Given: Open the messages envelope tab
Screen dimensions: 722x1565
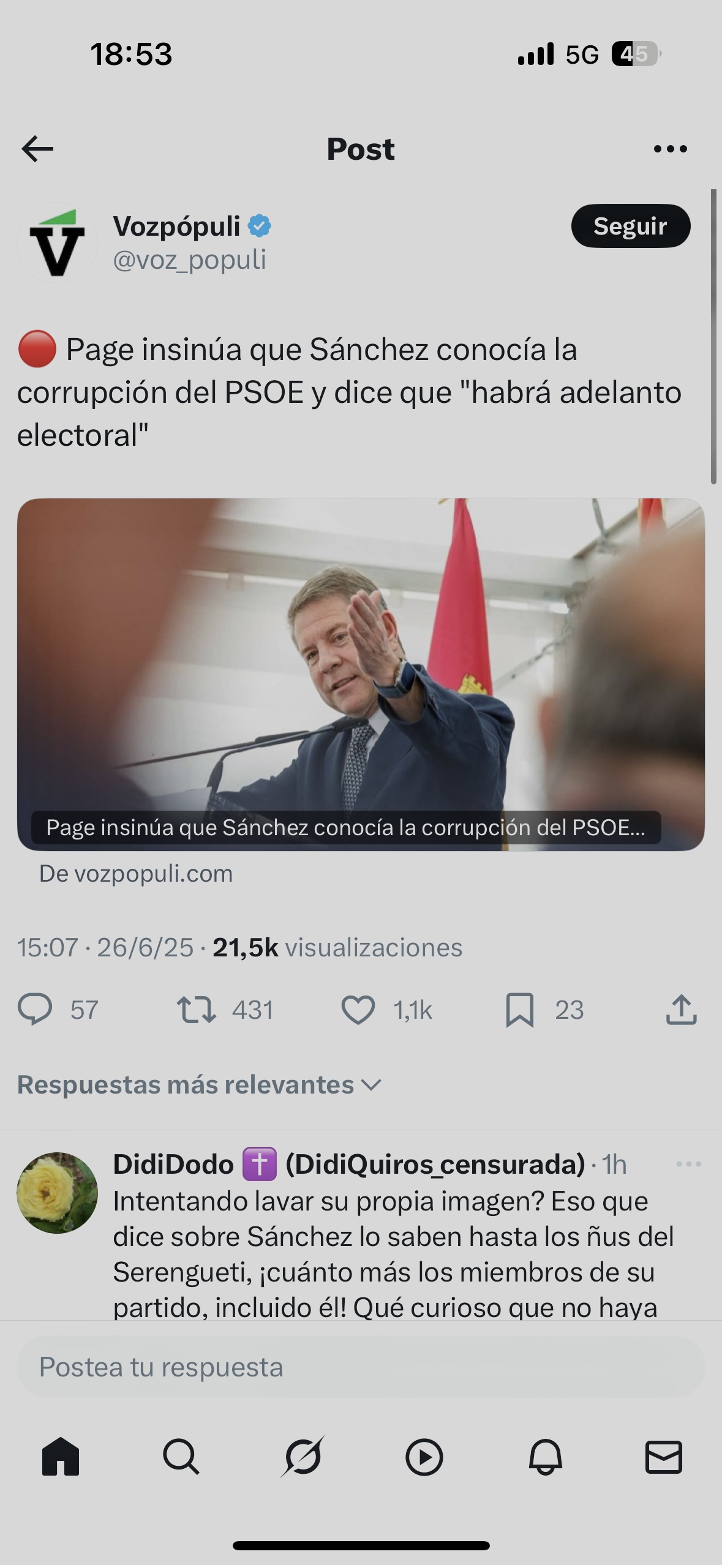Looking at the screenshot, I should pyautogui.click(x=664, y=1457).
